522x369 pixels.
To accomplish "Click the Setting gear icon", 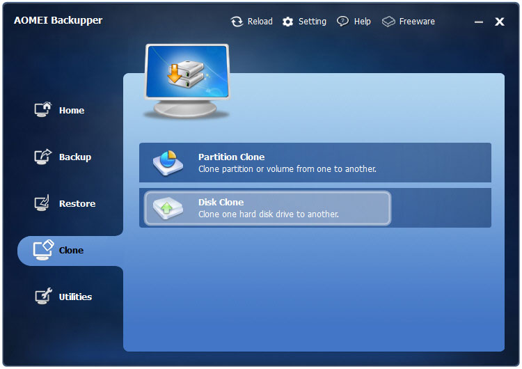I will 287,22.
